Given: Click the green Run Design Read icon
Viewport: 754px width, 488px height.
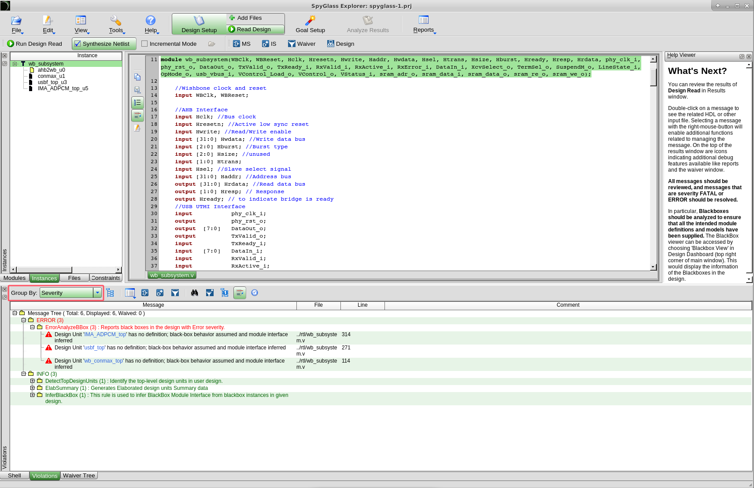Looking at the screenshot, I should click(11, 44).
